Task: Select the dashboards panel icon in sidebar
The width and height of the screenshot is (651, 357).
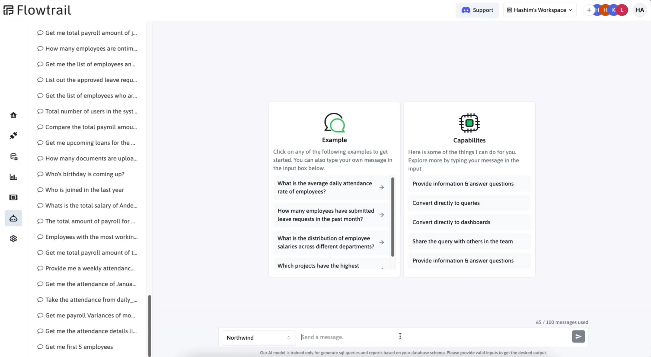Action: [x=13, y=197]
